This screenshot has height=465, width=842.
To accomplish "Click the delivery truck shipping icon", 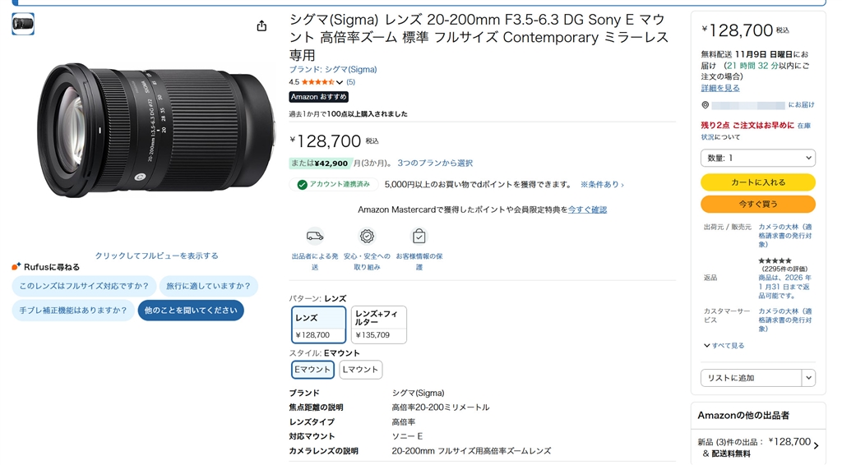I will point(314,237).
